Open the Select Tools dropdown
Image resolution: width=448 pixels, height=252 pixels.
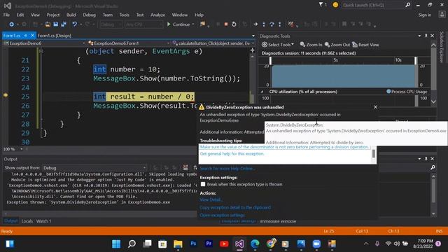pos(277,45)
